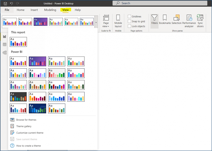Switch to Data table view in sidebar
The width and height of the screenshot is (212, 151).
[x=4, y=45]
